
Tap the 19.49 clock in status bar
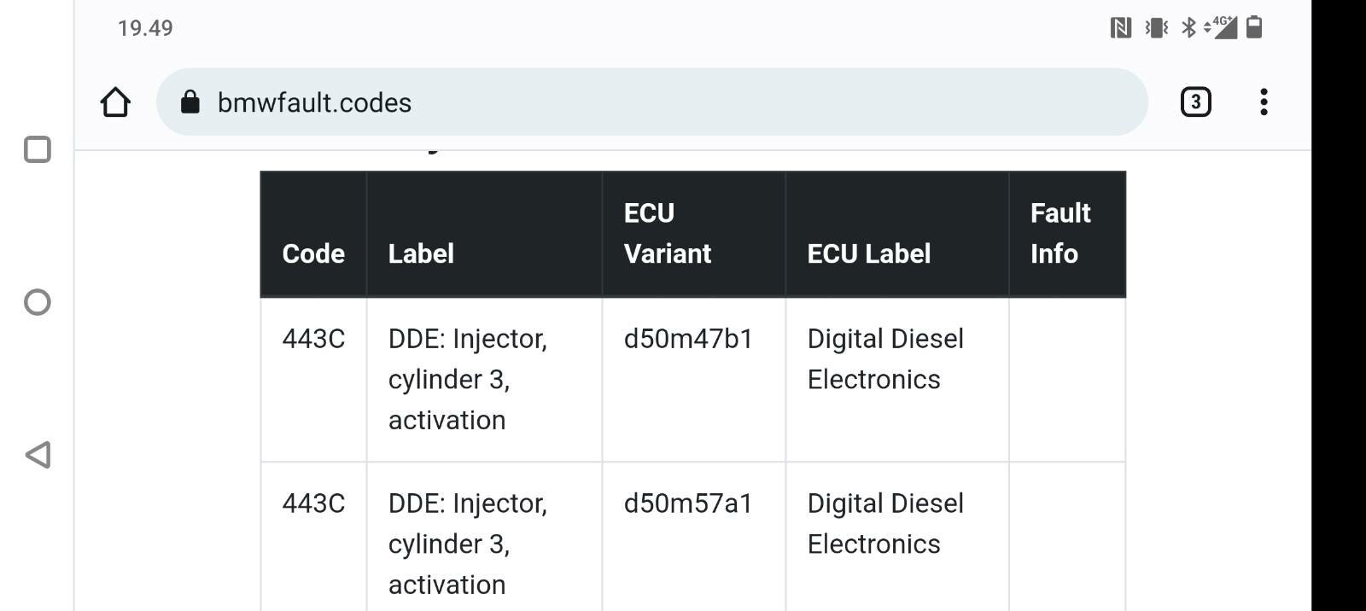click(x=145, y=28)
